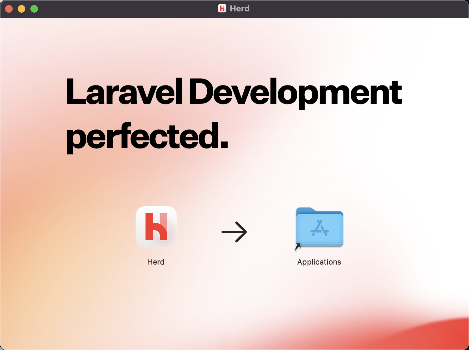469x350 pixels.
Task: Click the black arrow between the icons
Action: tap(234, 232)
